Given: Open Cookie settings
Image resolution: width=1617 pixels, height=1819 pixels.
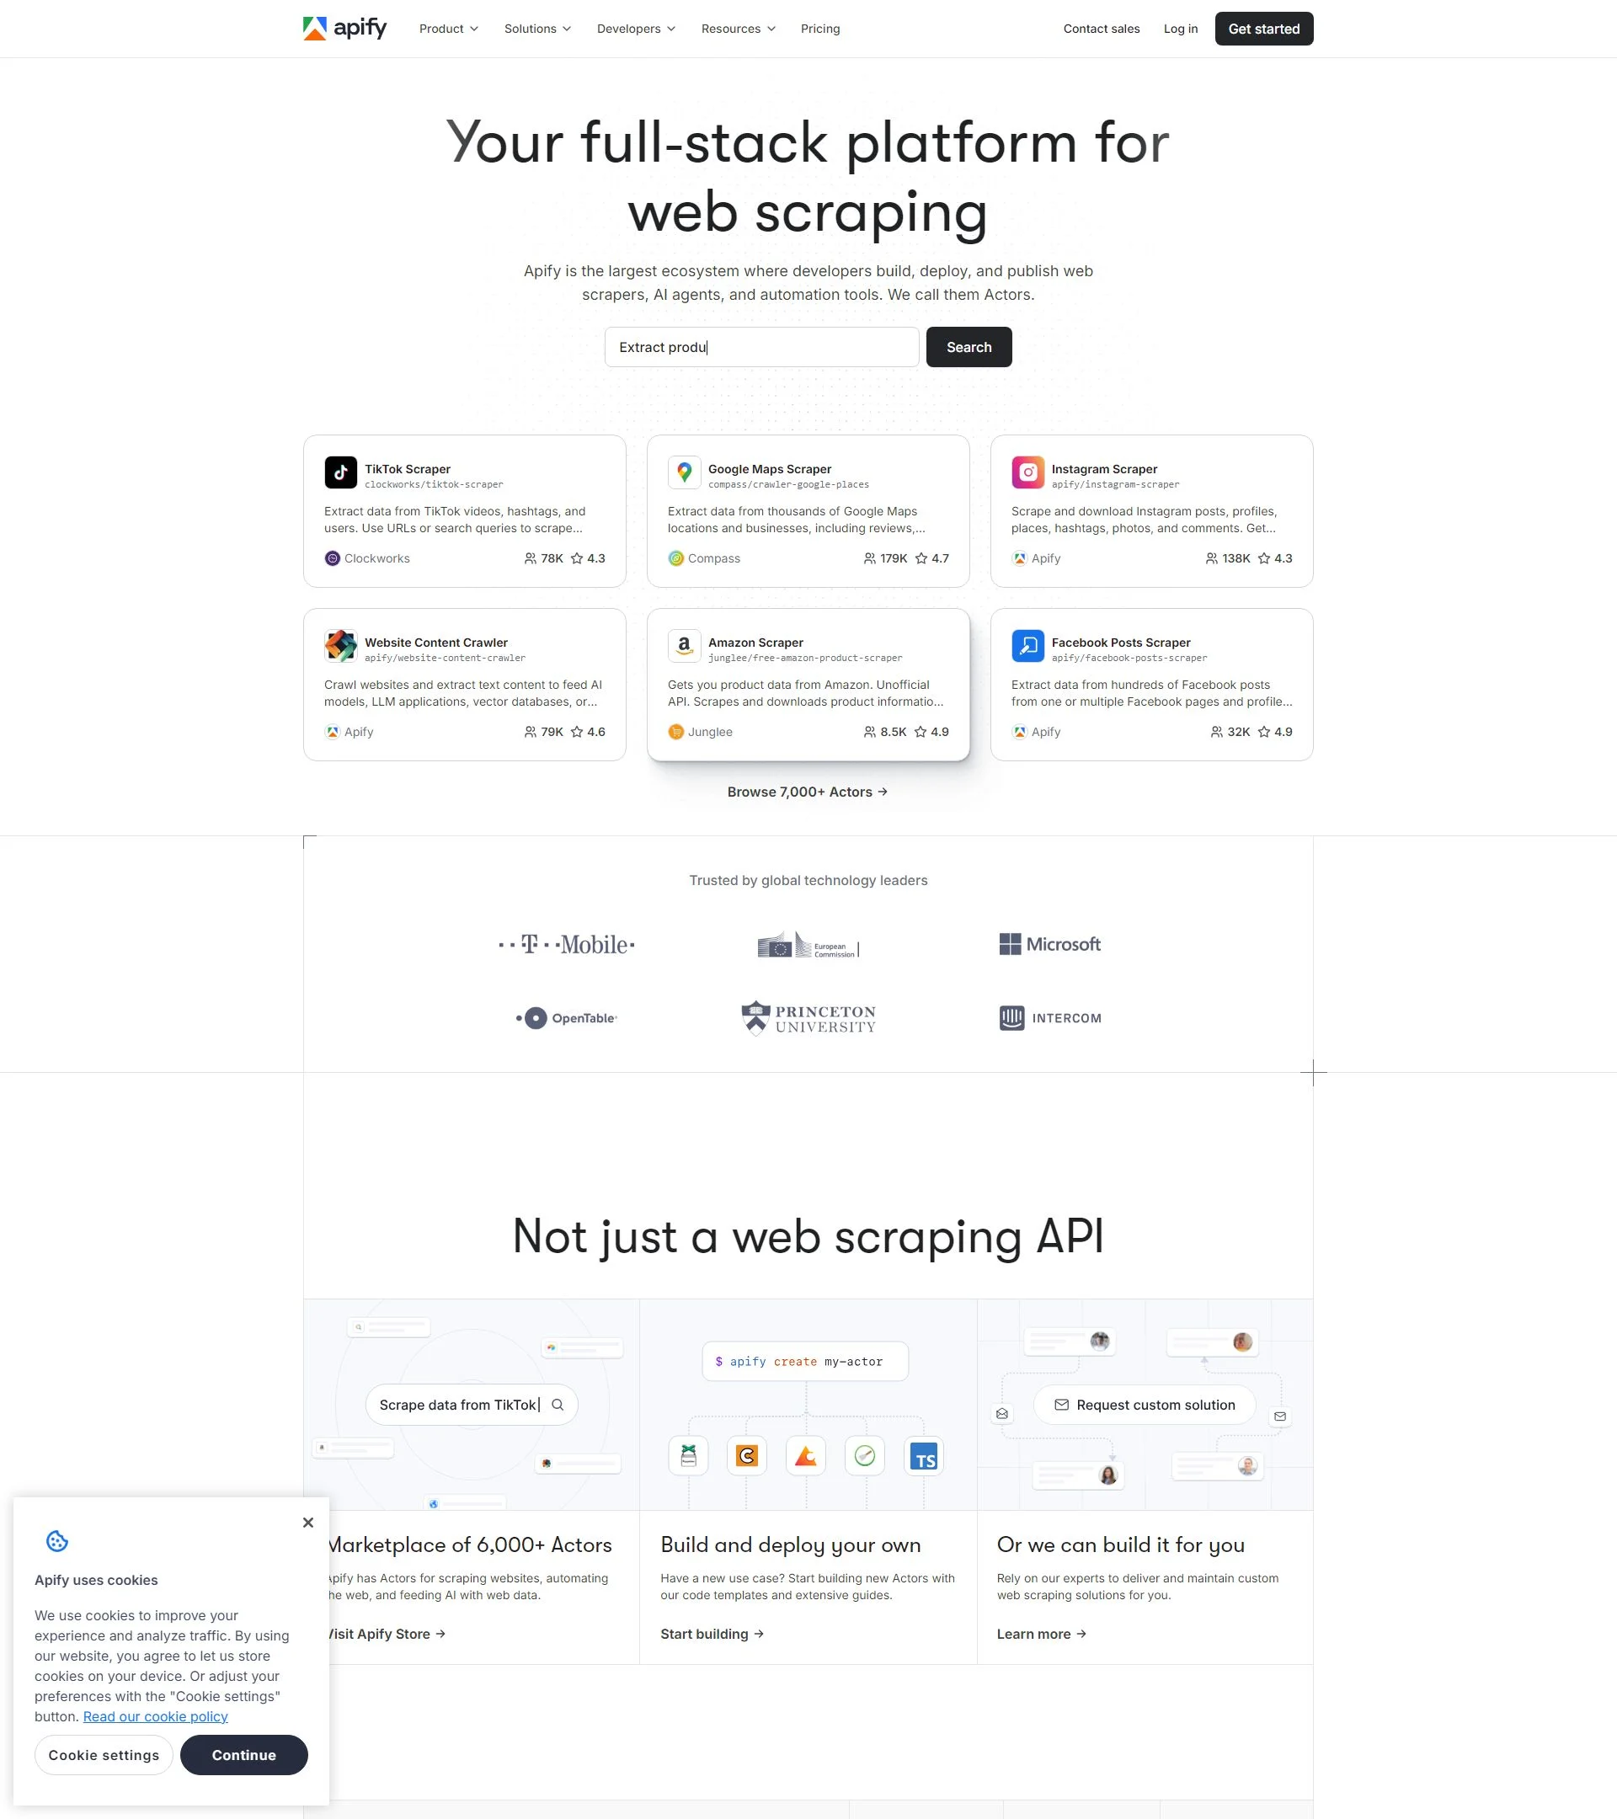Looking at the screenshot, I should [x=104, y=1755].
